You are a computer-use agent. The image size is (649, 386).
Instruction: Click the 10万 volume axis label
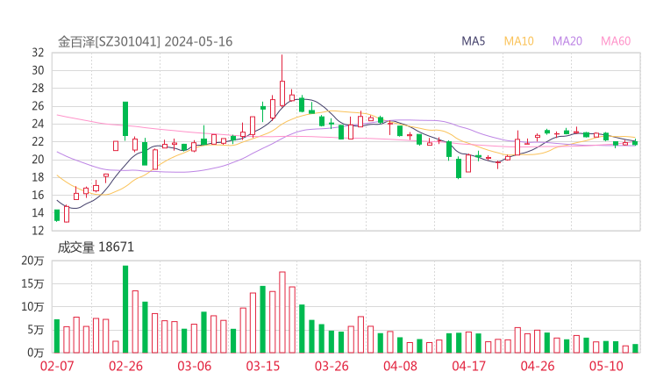pyautogui.click(x=32, y=307)
